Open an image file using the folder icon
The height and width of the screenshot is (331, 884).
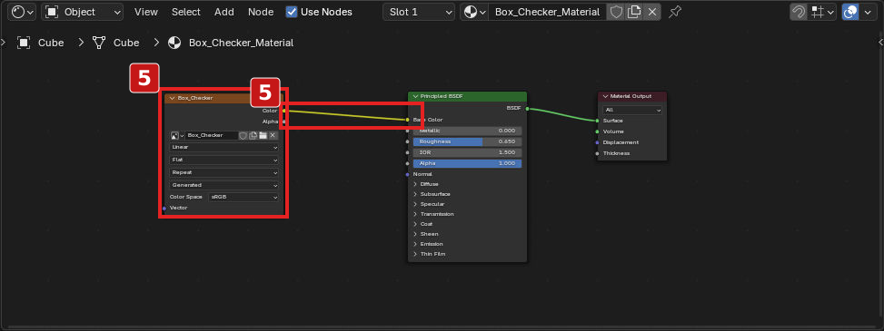click(263, 136)
